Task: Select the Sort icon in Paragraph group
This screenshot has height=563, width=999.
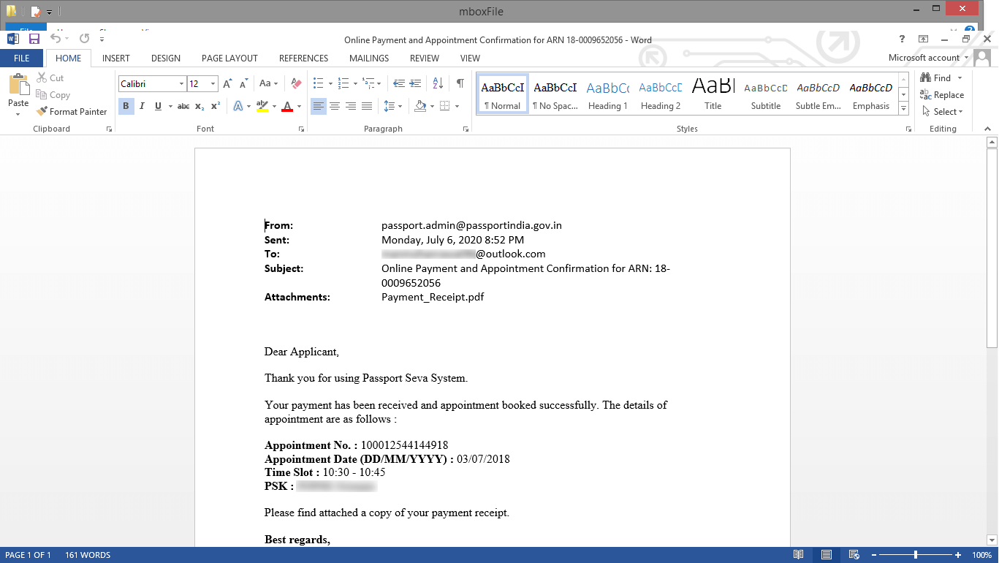Action: 437,83
